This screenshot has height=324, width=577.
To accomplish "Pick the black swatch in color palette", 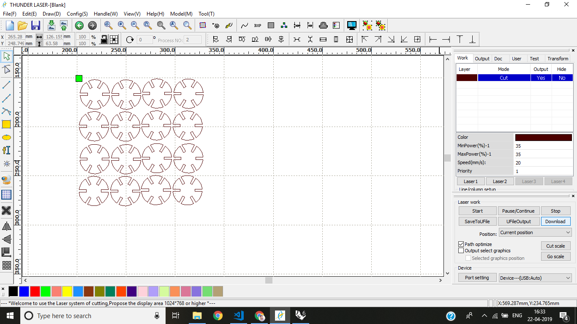I will (14, 291).
